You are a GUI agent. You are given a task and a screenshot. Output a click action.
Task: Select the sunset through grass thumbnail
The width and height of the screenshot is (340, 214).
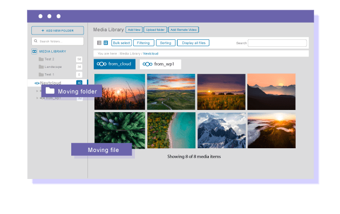120,92
